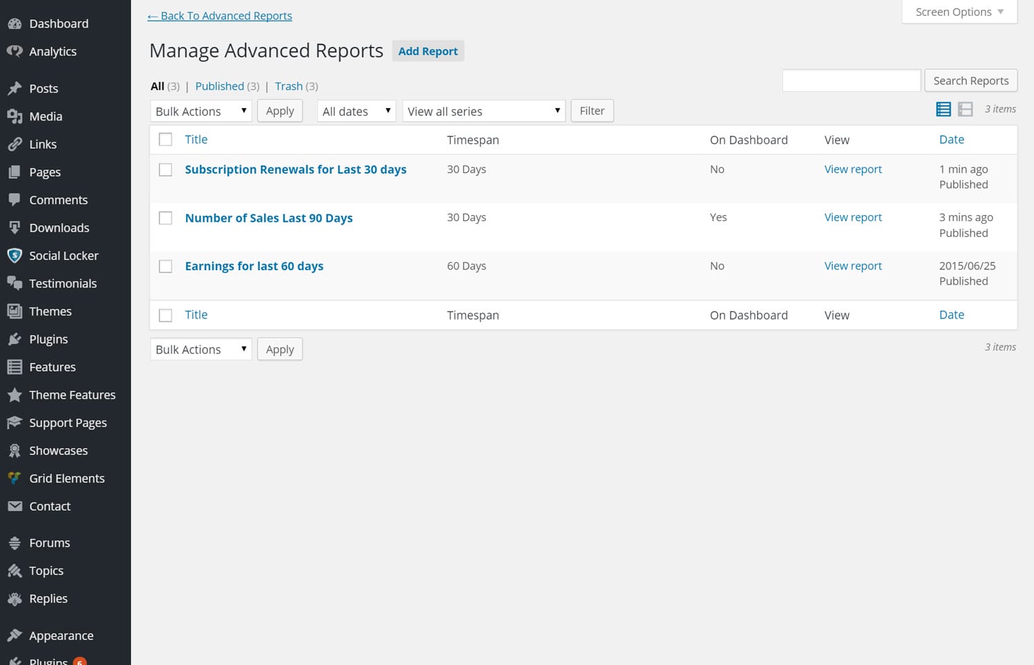Expand Screen Options
The height and width of the screenshot is (665, 1034).
(958, 12)
